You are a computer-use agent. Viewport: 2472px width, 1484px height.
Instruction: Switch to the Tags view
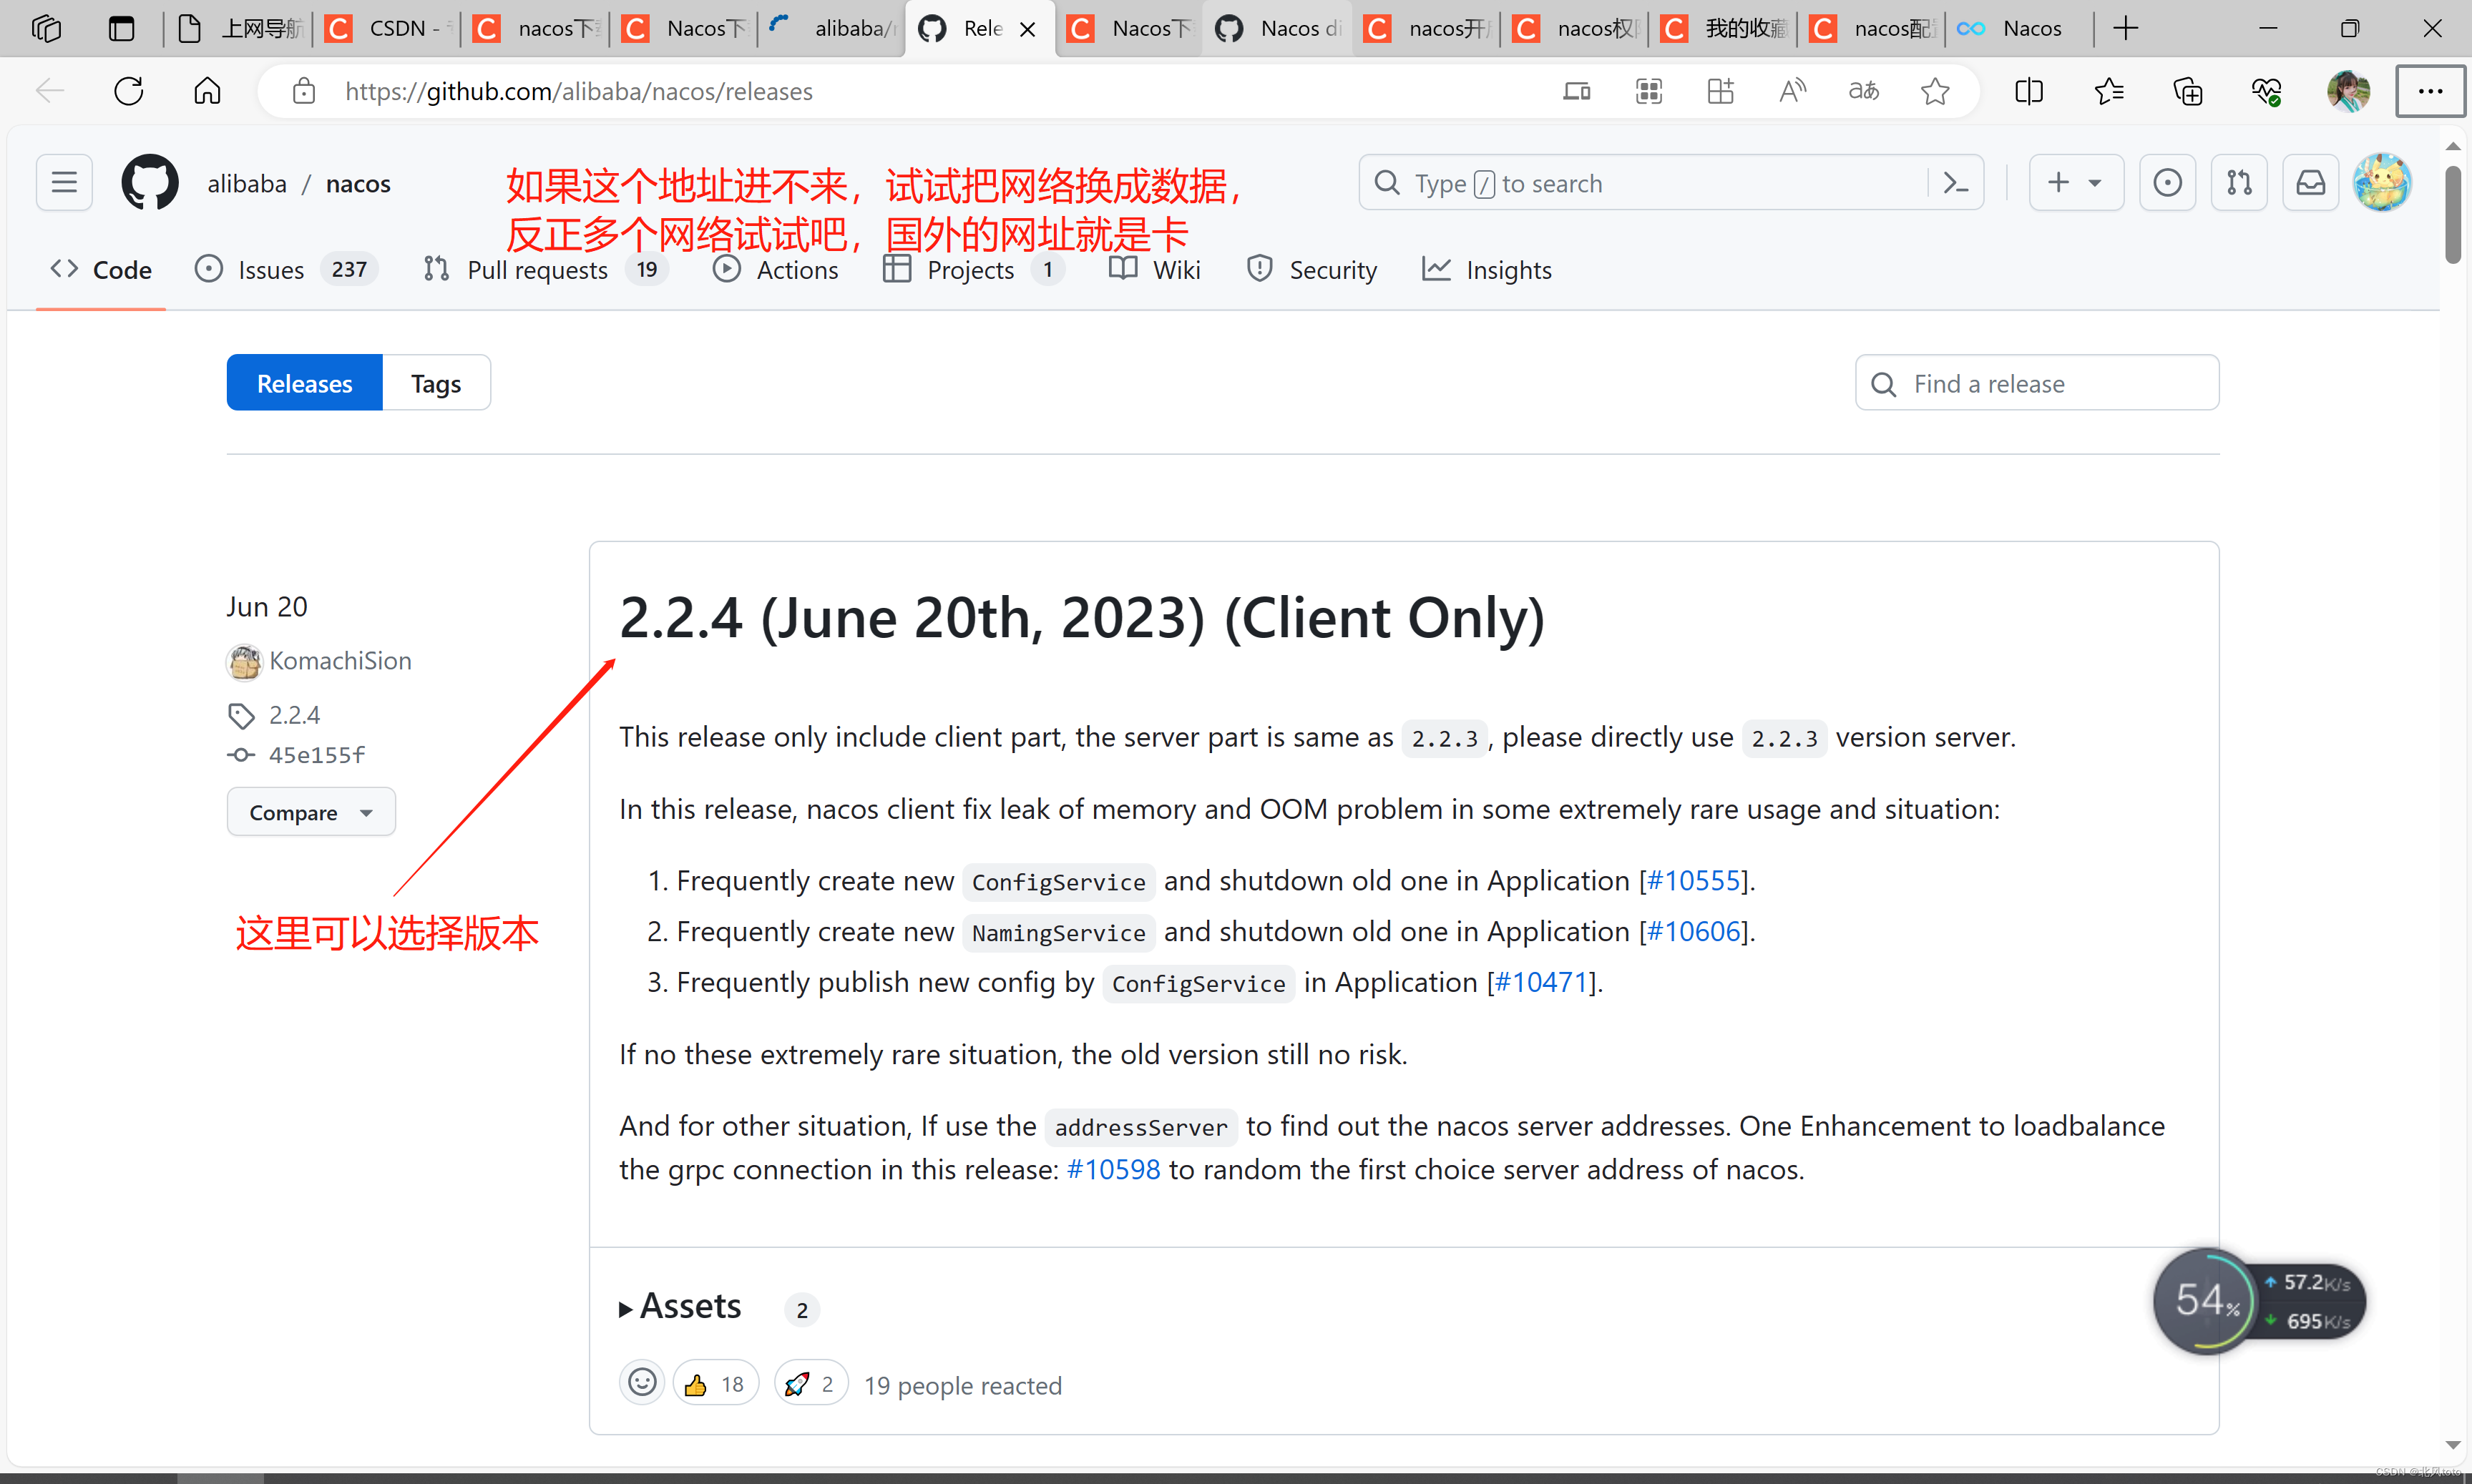[436, 383]
